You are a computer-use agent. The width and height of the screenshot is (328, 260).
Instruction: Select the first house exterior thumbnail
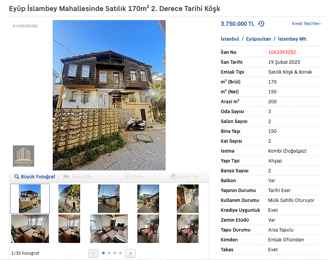pyautogui.click(x=30, y=199)
